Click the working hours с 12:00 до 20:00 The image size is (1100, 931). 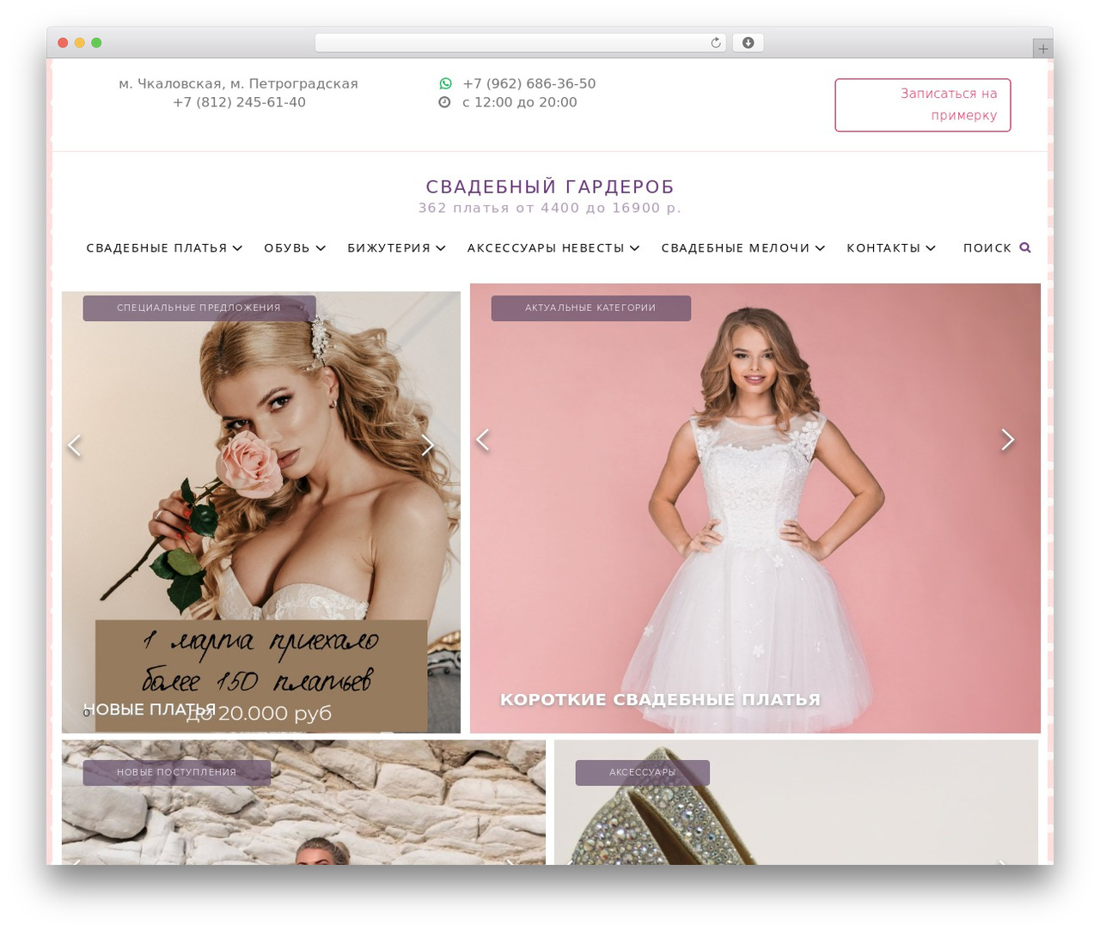point(520,103)
